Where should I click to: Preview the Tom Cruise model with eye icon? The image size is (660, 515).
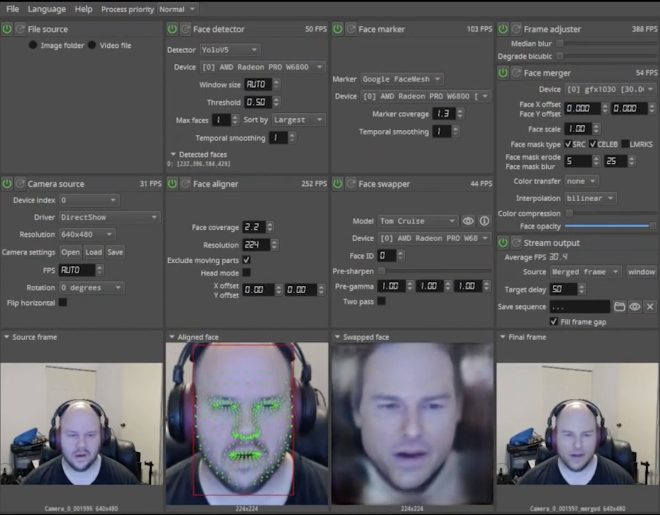coord(468,221)
